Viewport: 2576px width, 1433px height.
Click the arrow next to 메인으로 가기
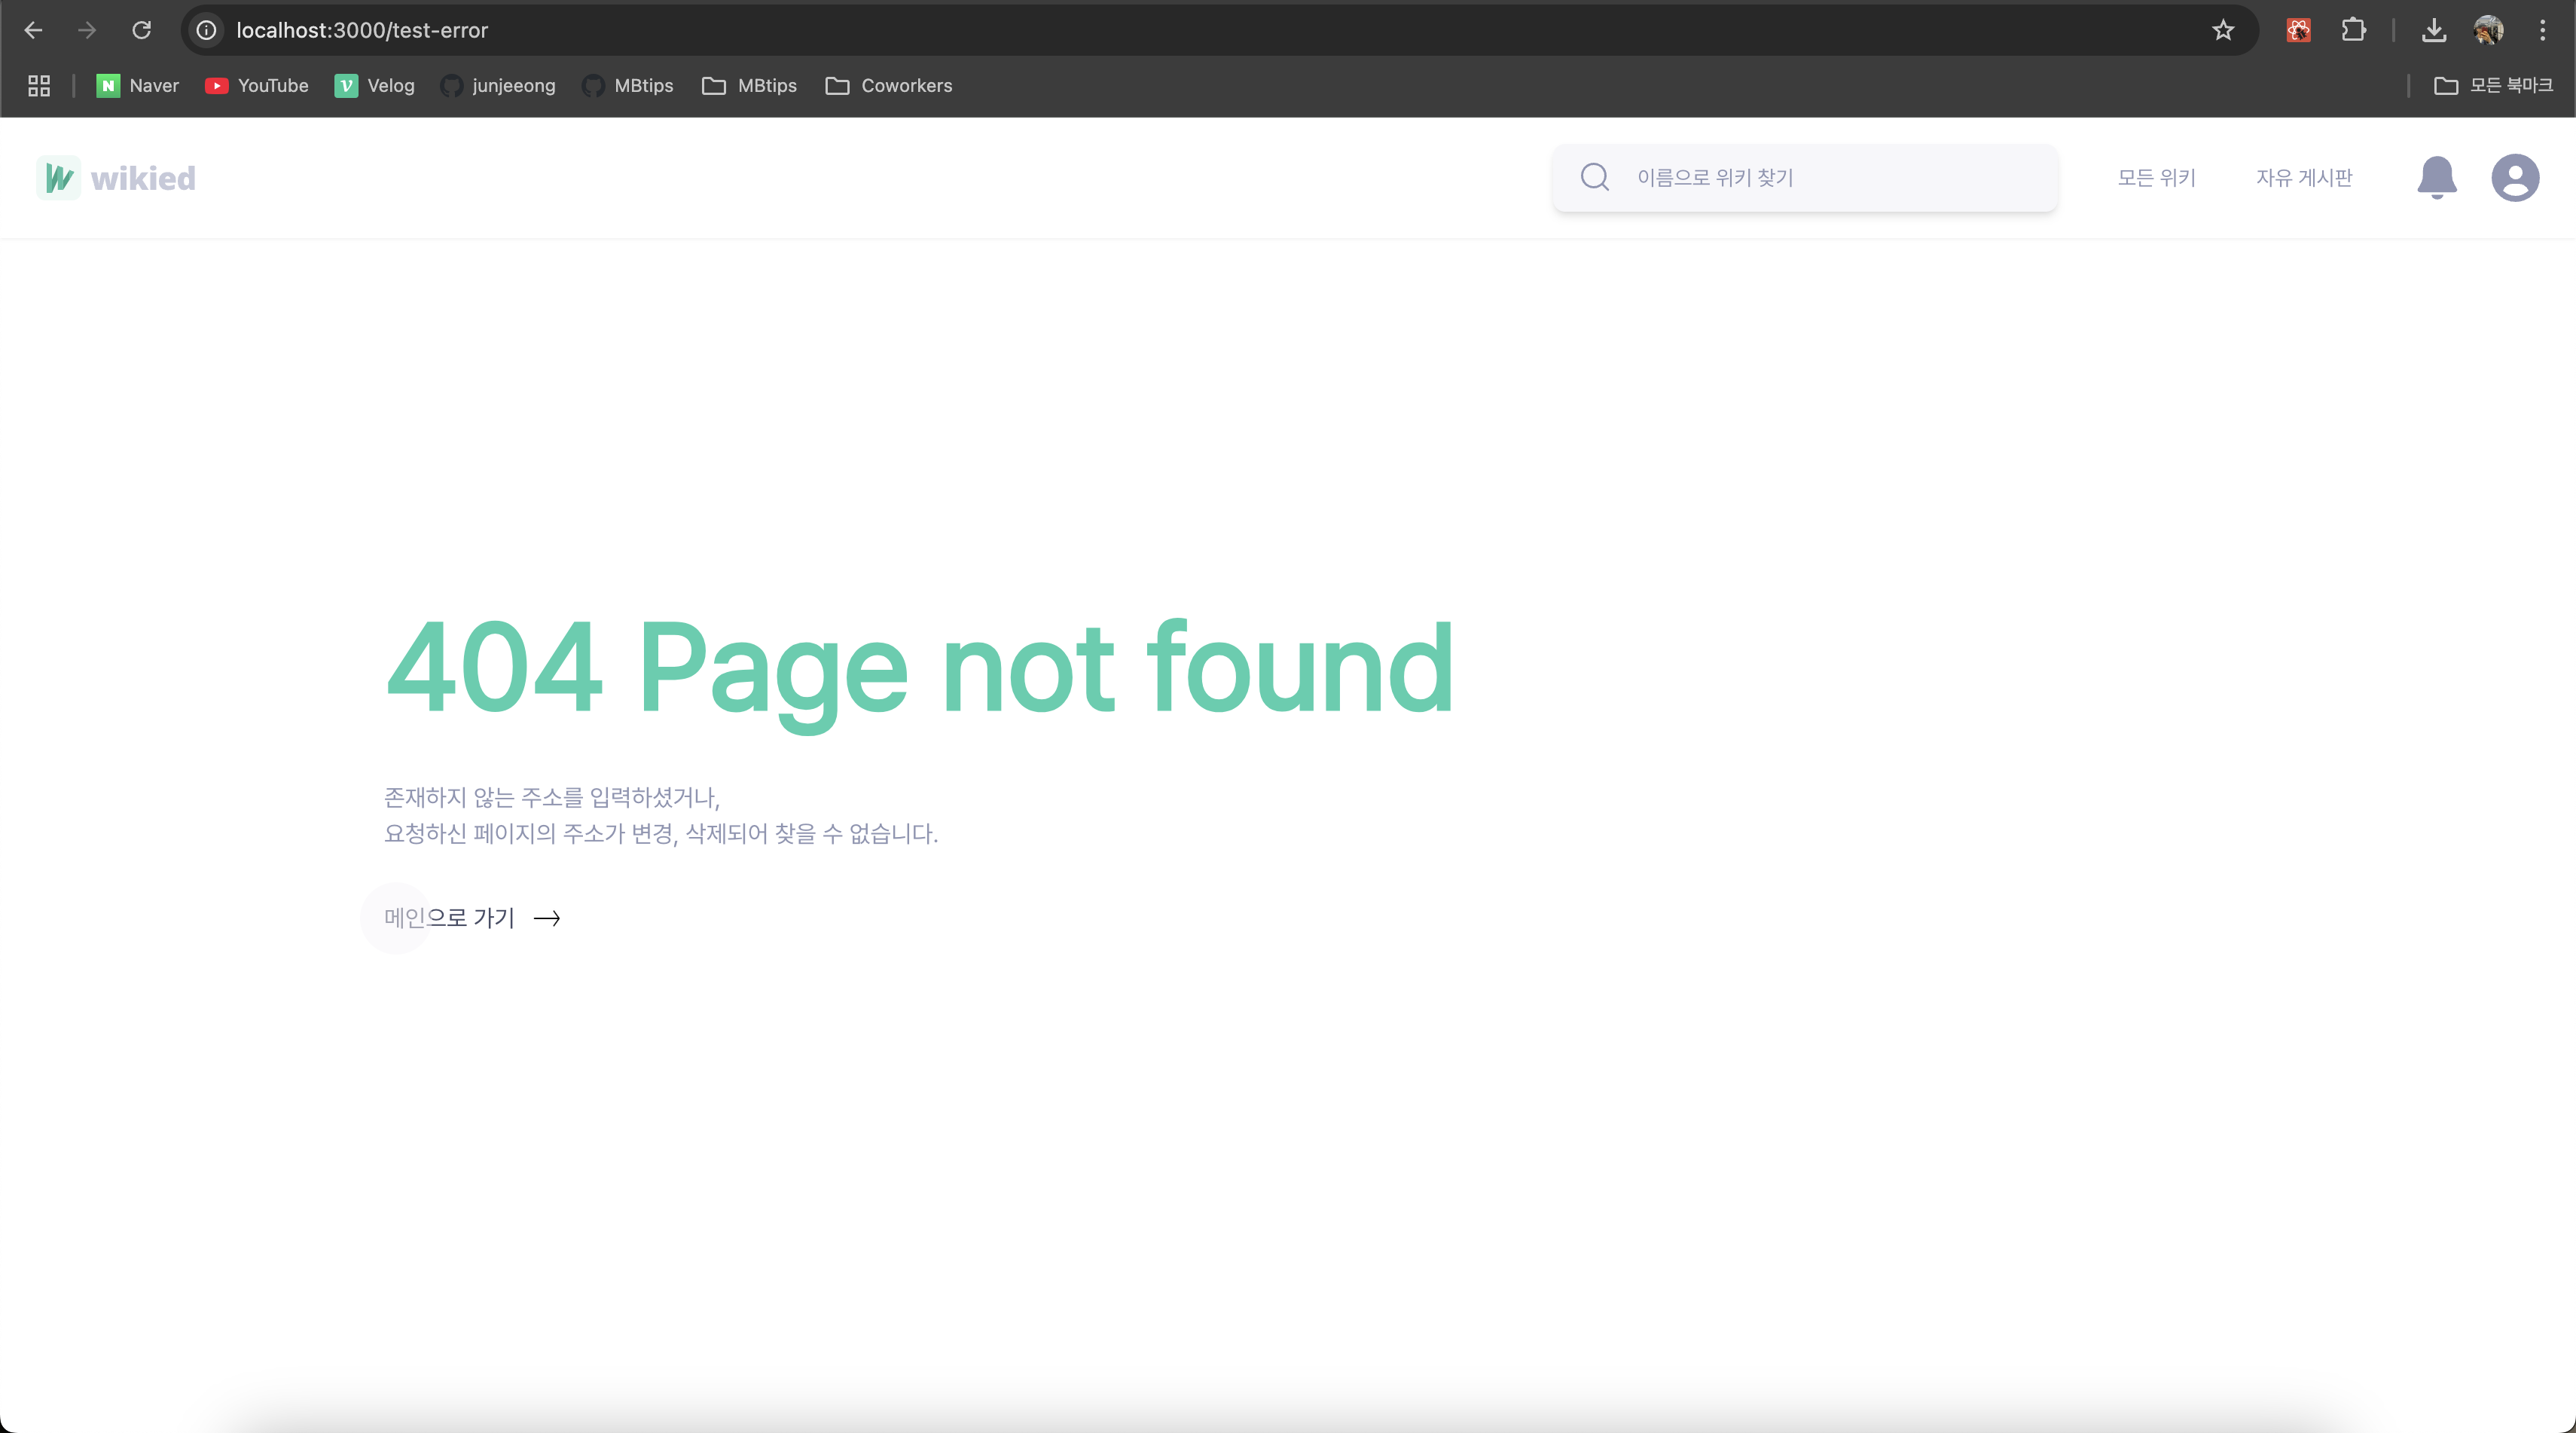click(x=547, y=918)
